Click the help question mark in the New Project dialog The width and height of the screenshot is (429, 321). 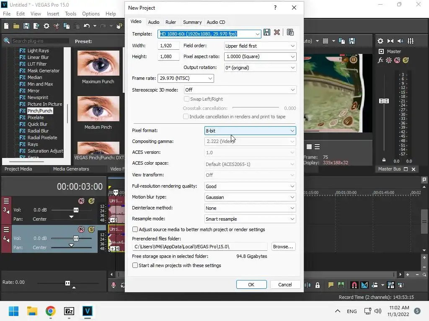[x=275, y=8]
